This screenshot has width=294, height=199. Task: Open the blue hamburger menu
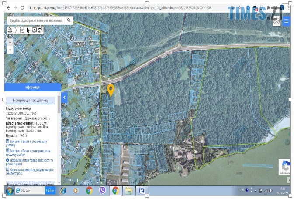coord(286,21)
